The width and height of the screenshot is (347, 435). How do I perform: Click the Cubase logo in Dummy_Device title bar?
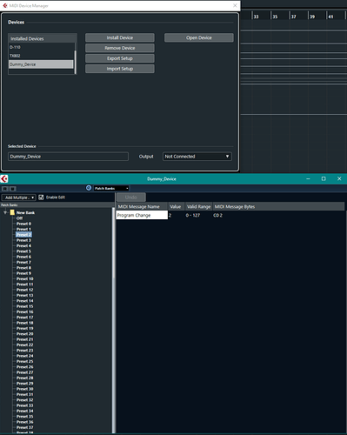pyautogui.click(x=4, y=178)
